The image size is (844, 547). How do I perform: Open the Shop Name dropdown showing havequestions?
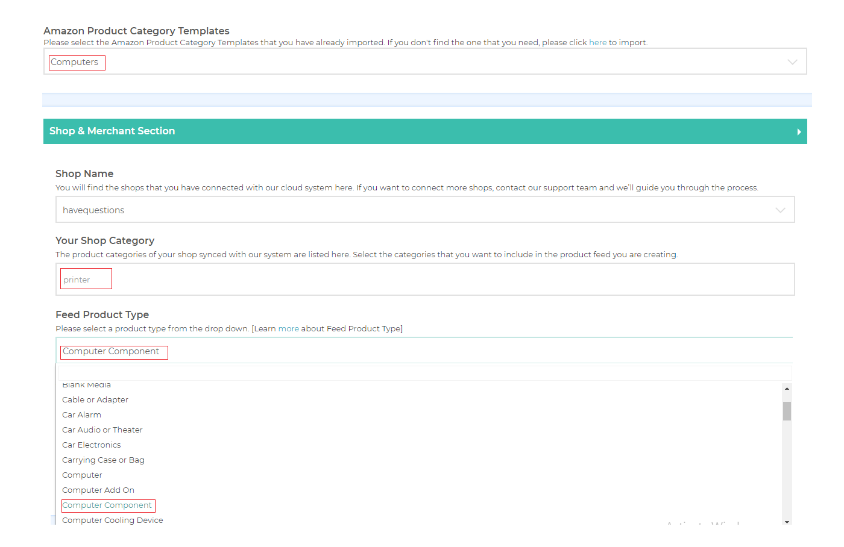pos(425,210)
